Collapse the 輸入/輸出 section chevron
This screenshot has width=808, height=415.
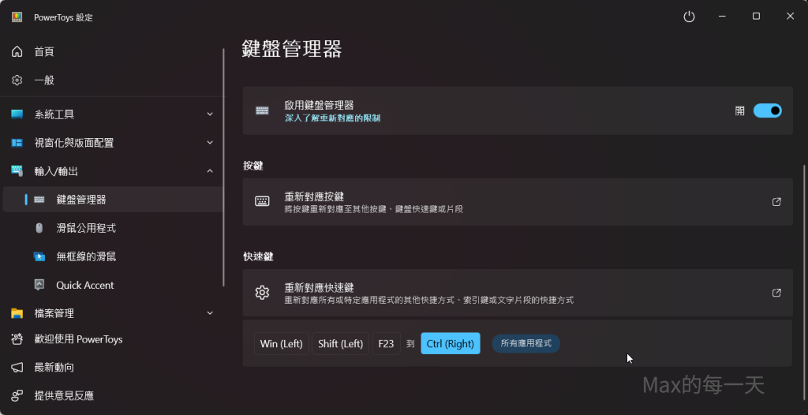210,171
